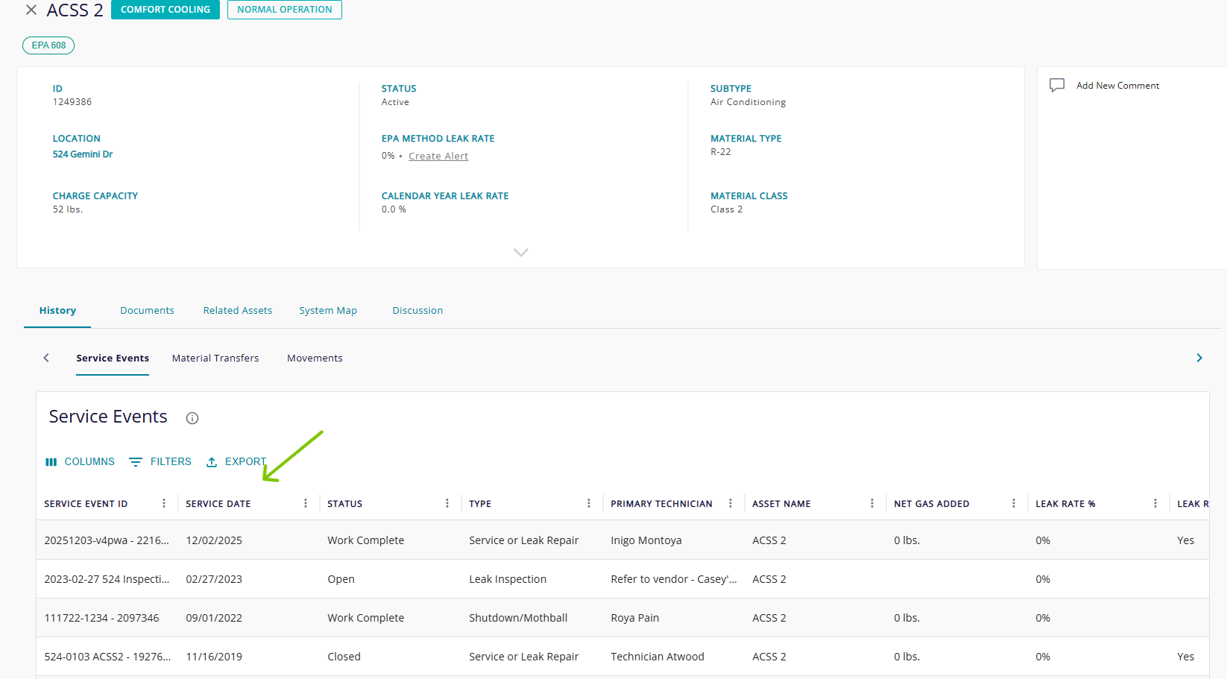Open Primary Technician column menu
The height and width of the screenshot is (679, 1227).
(731, 504)
